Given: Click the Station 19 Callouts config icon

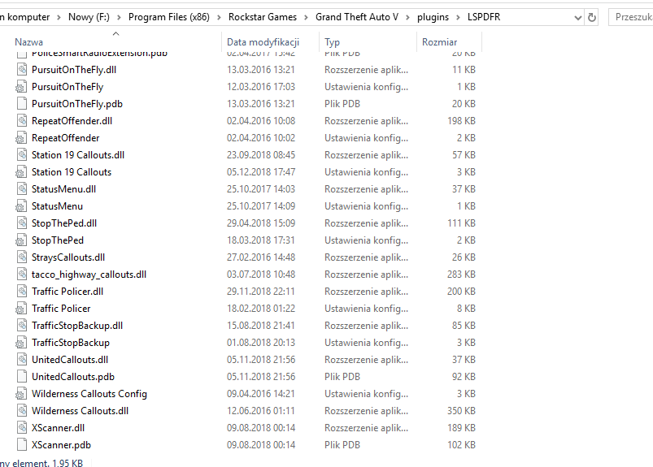Looking at the screenshot, I should point(21,171).
